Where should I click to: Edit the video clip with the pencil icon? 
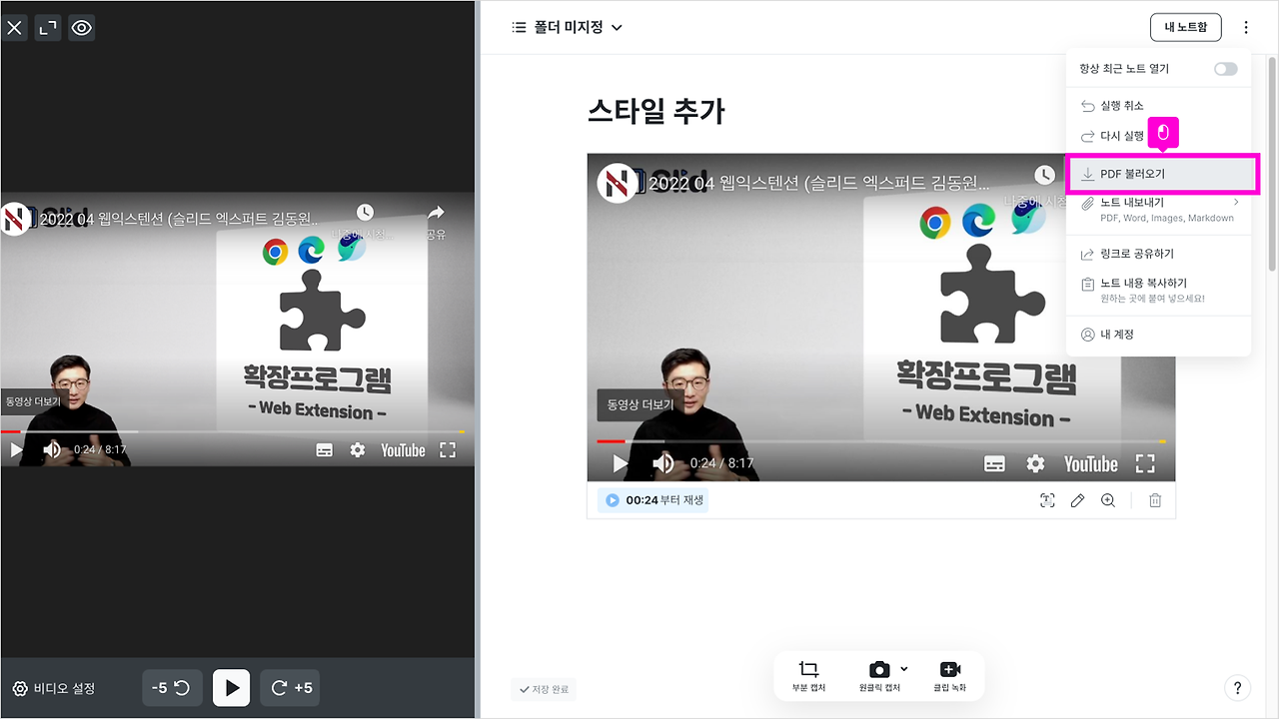click(x=1077, y=500)
